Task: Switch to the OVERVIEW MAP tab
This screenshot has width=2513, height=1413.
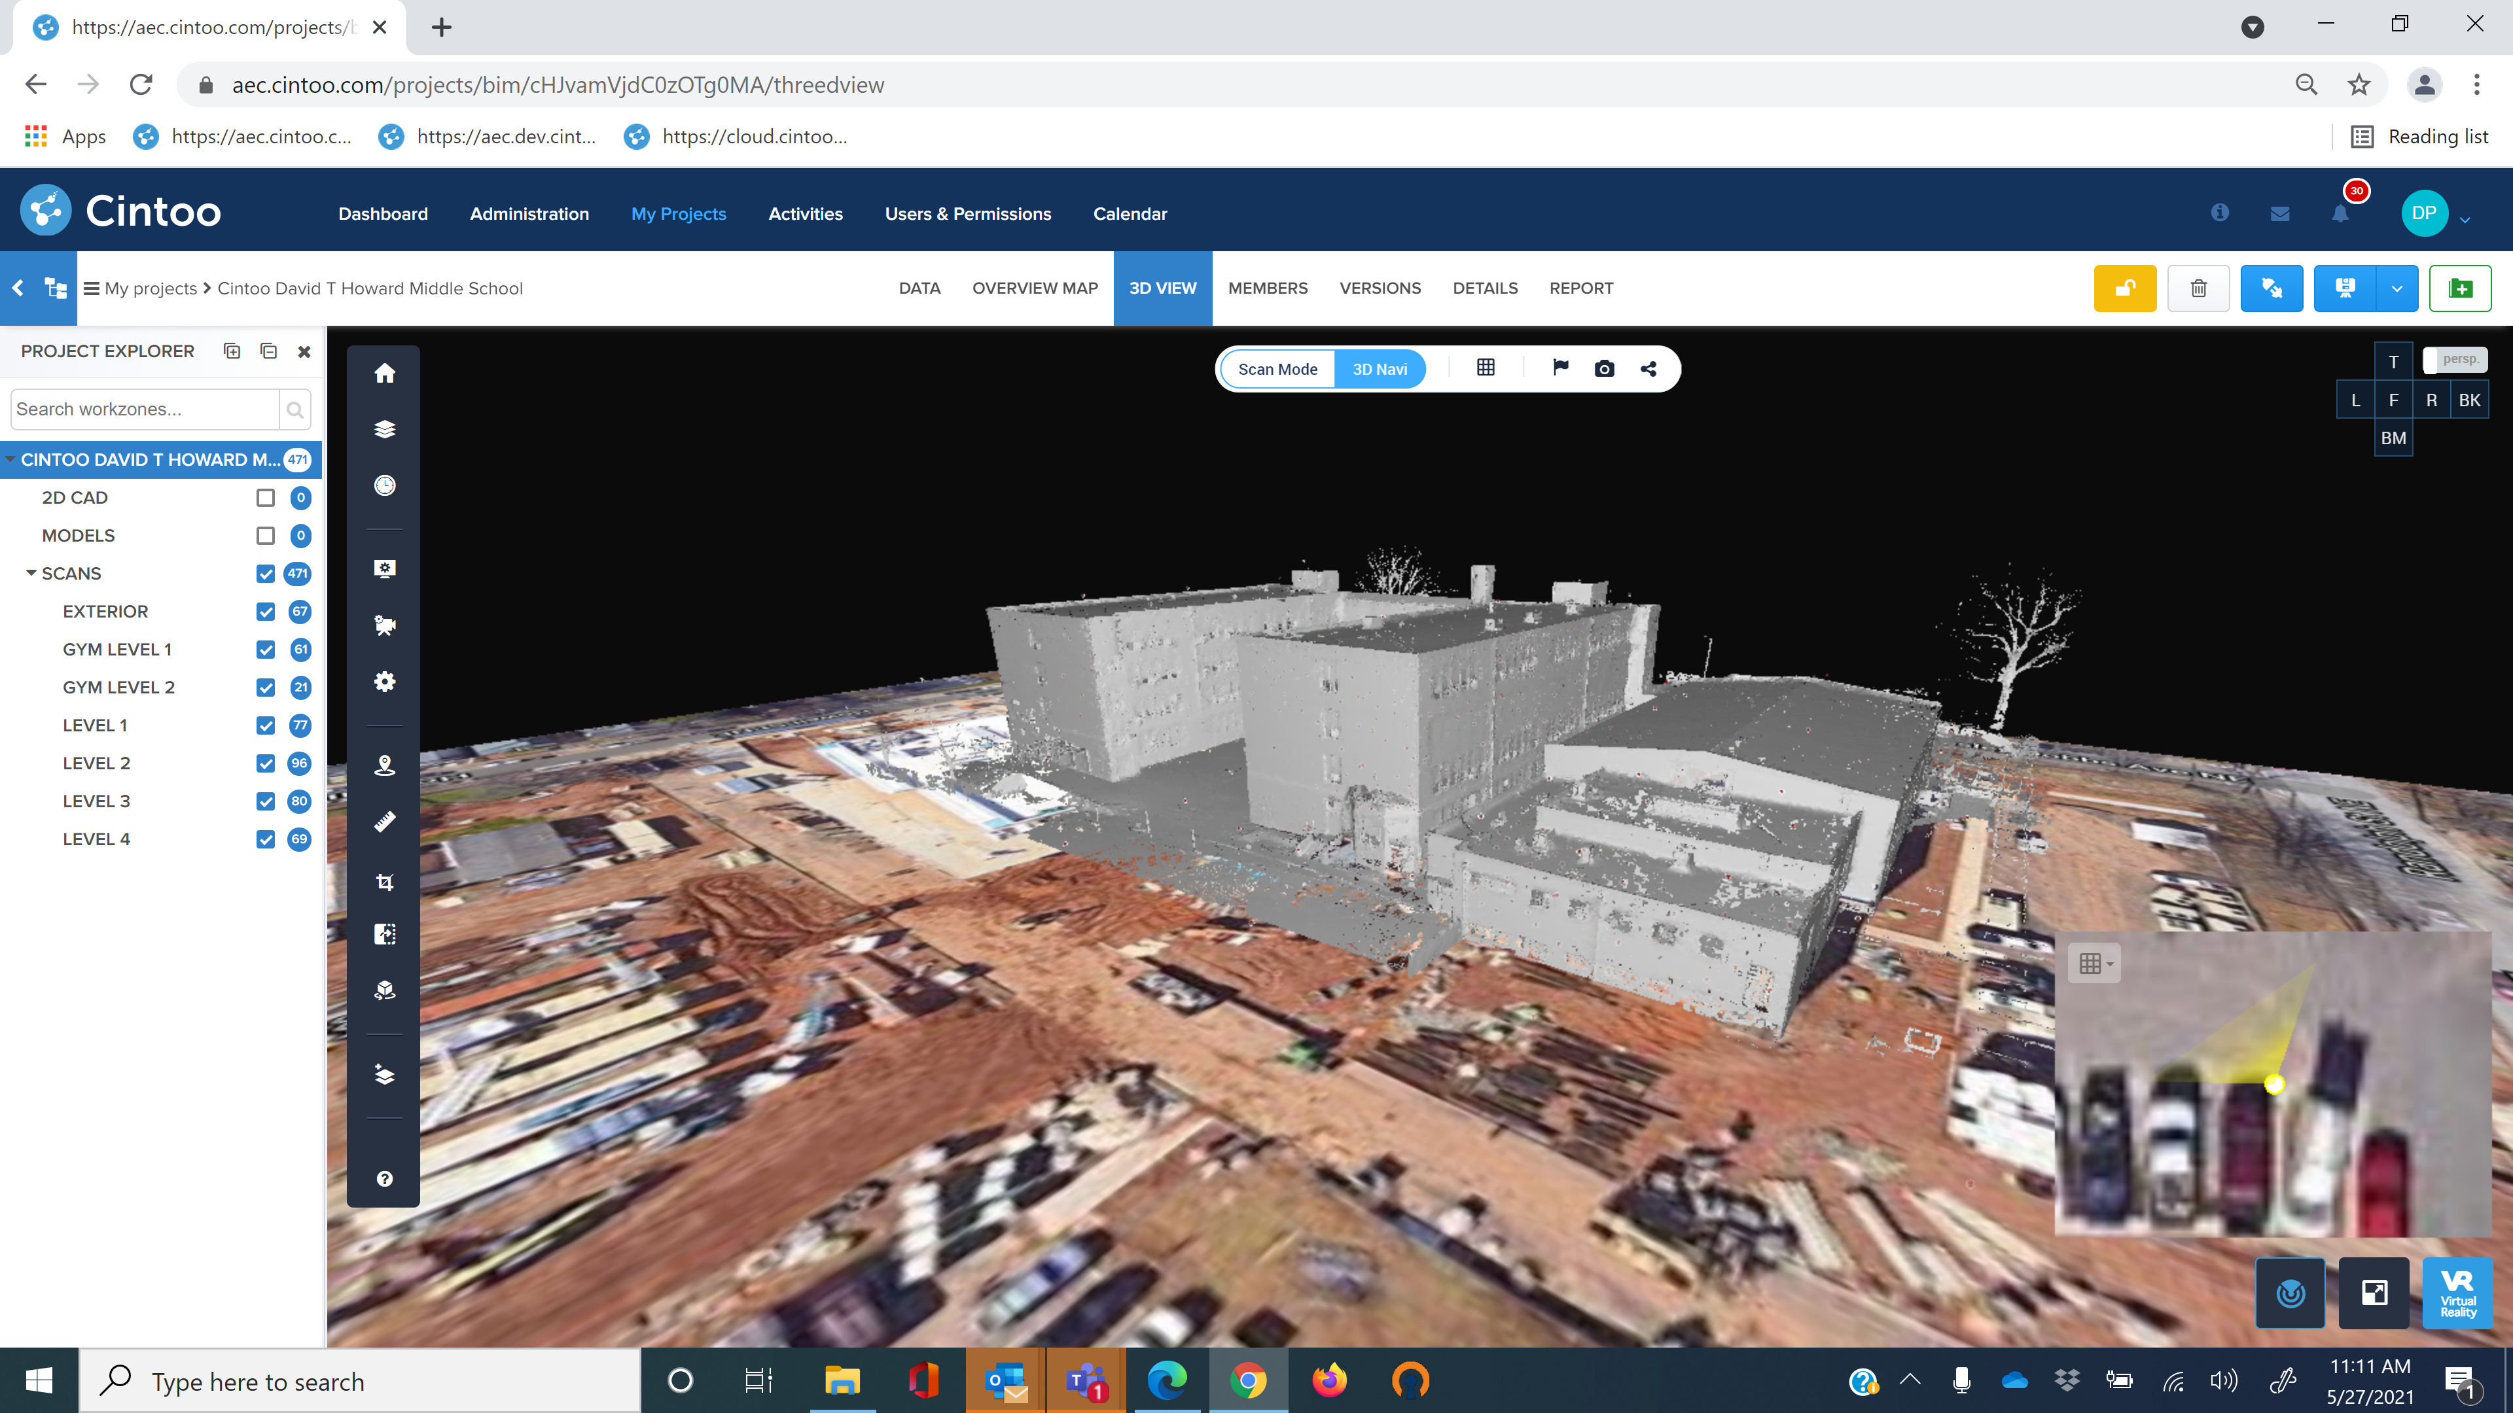Action: click(1034, 288)
